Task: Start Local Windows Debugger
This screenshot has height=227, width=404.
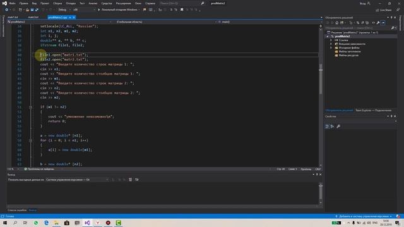Action: tap(119, 10)
